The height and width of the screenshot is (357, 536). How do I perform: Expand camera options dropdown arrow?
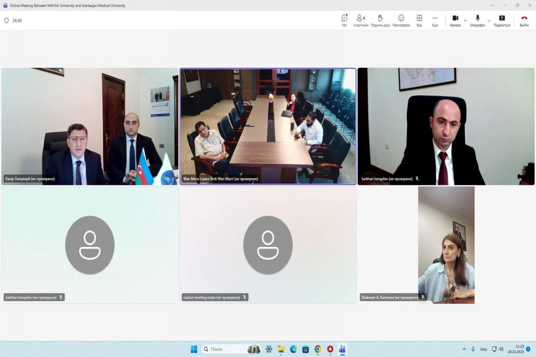point(465,21)
